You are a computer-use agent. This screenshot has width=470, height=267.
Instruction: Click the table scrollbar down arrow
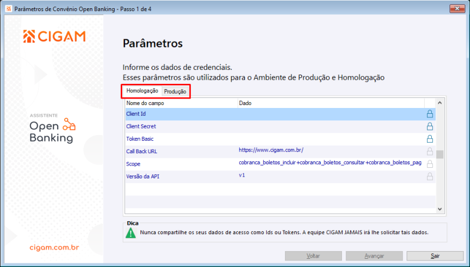(x=439, y=209)
